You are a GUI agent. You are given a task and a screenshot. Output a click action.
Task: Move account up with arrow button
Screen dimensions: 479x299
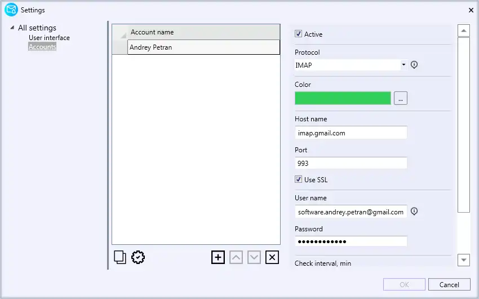click(236, 257)
